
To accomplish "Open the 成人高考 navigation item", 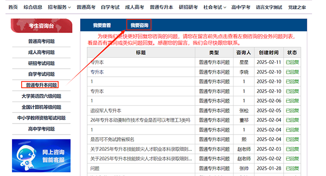I will pos(134,7).
